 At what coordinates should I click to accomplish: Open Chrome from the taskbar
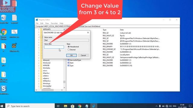pos(80,106)
